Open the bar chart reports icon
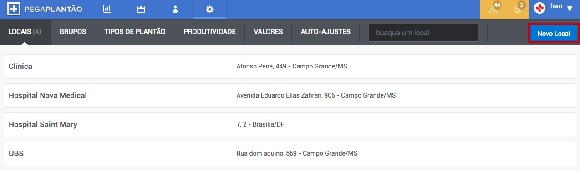The height and width of the screenshot is (171, 580). pos(107,9)
